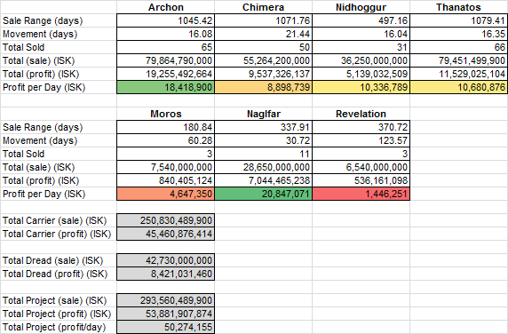Select the Archon column header
508x334 pixels.
165,7
